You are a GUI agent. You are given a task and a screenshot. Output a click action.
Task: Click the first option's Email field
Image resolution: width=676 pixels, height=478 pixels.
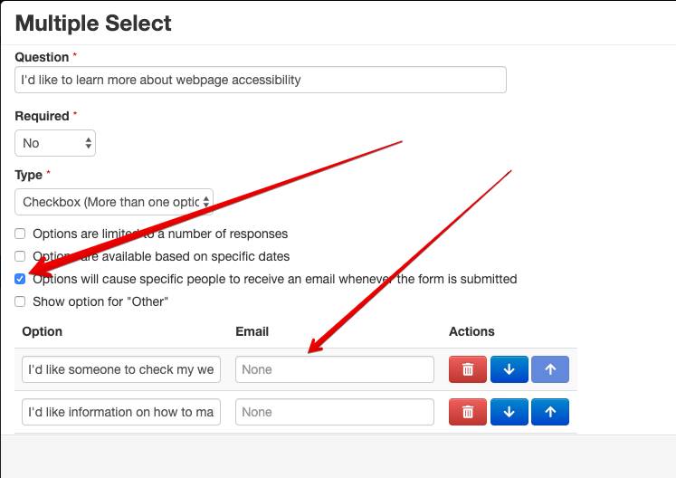coord(335,369)
